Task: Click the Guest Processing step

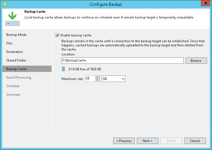Action: tap(19, 77)
